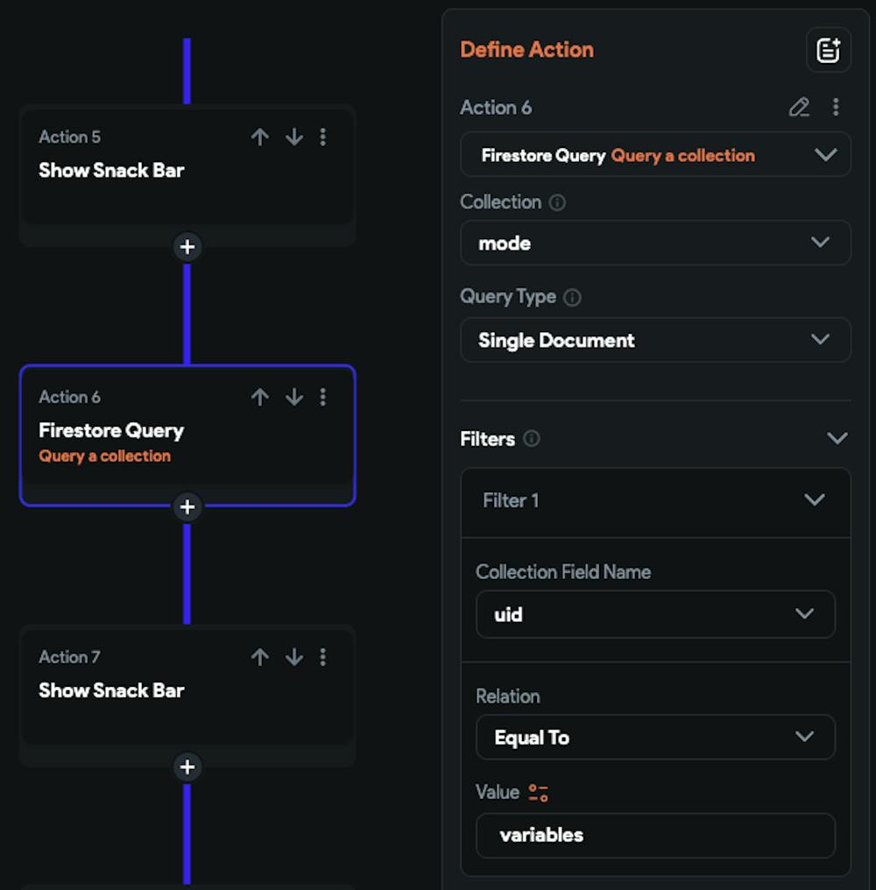The width and height of the screenshot is (876, 890).
Task: Add an action after Action 5
Action: (x=187, y=247)
